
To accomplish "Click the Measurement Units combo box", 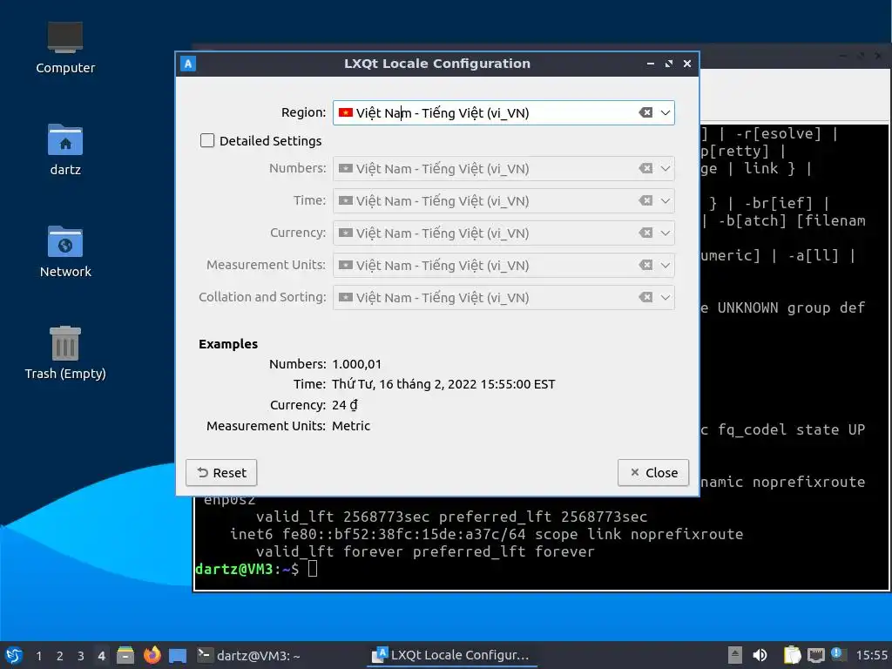I will point(503,265).
